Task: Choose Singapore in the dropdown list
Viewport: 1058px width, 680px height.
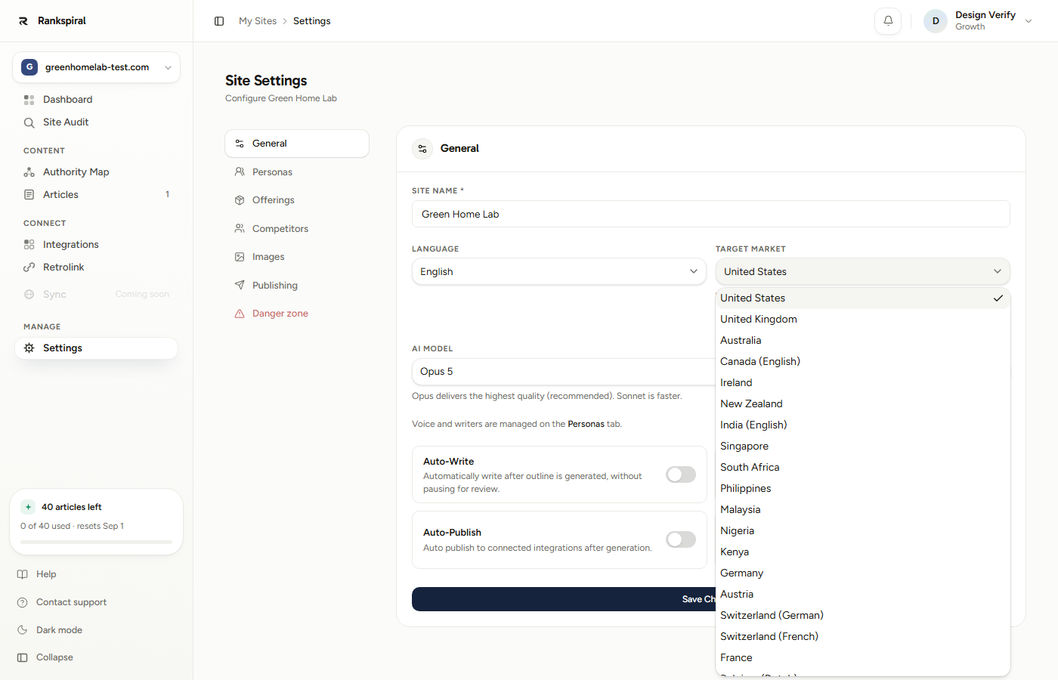Action: coord(863,447)
